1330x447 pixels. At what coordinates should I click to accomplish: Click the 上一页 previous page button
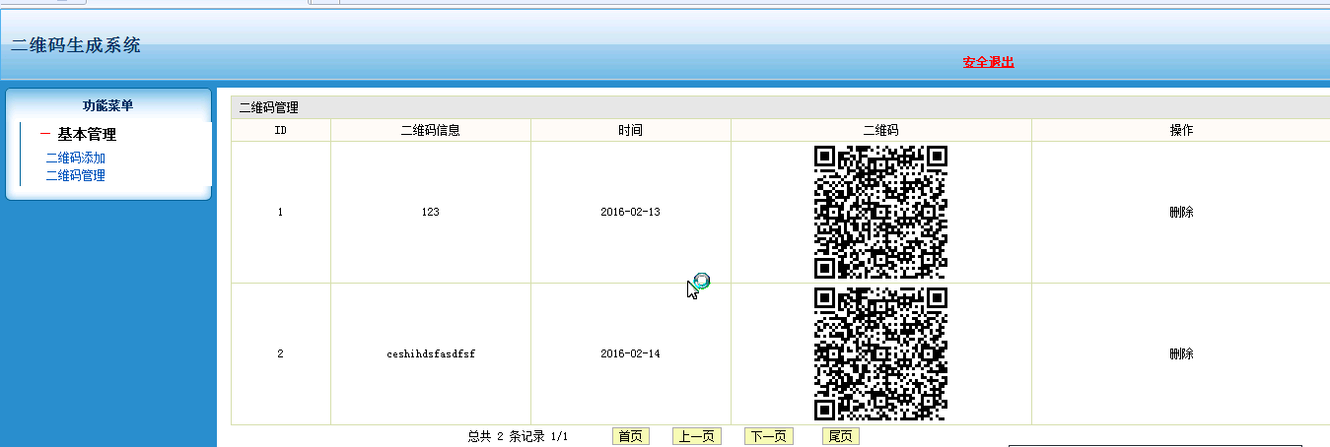click(x=696, y=436)
